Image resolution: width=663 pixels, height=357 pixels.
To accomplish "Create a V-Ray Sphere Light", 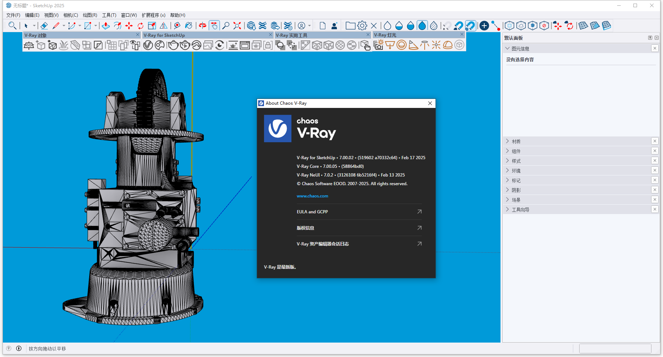I will [x=402, y=45].
